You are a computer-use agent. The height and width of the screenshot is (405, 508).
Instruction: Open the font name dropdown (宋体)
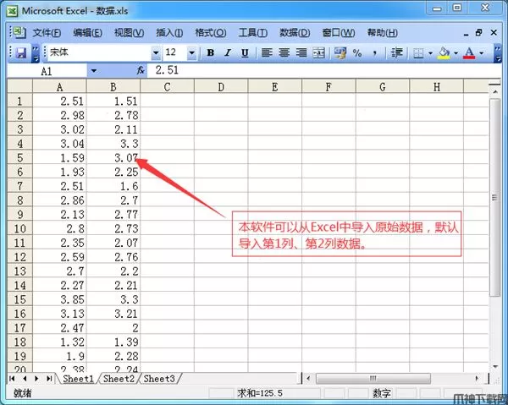(x=156, y=52)
